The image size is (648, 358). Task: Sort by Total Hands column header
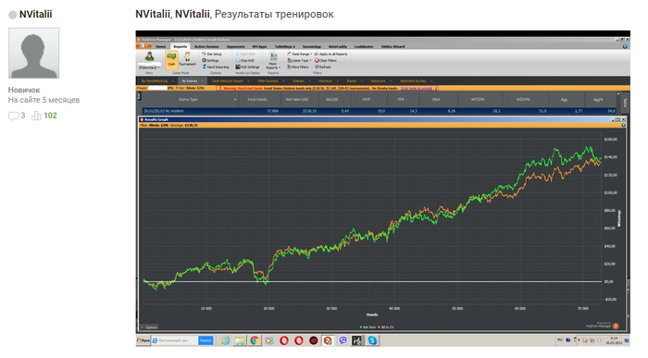click(x=256, y=100)
